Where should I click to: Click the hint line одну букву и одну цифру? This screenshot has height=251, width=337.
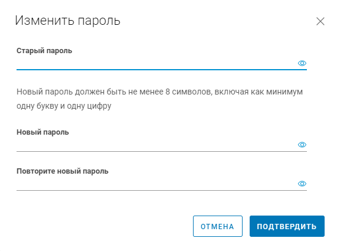[x=64, y=106]
